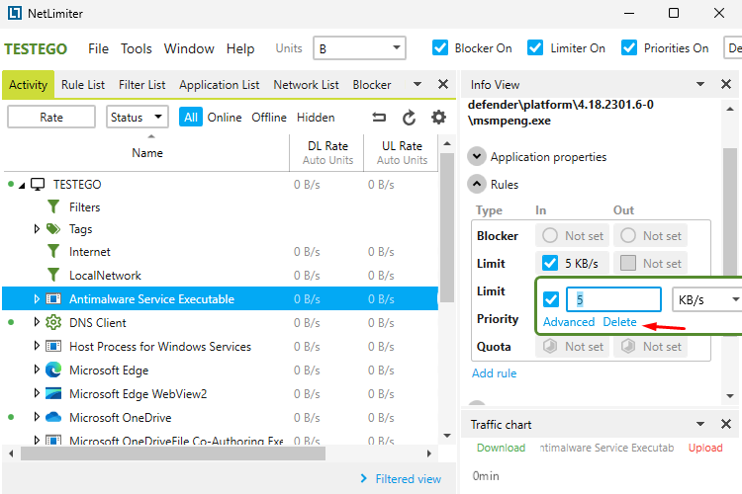The height and width of the screenshot is (494, 742).
Task: Click the limit value input field
Action: (613, 299)
